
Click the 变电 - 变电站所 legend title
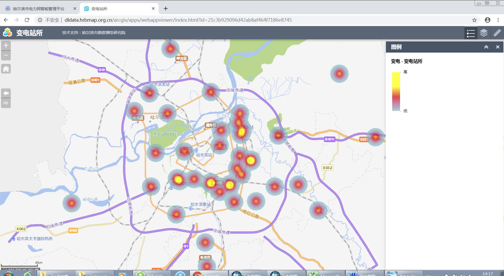coord(407,61)
